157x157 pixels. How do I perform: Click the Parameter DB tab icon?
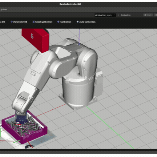12,22
